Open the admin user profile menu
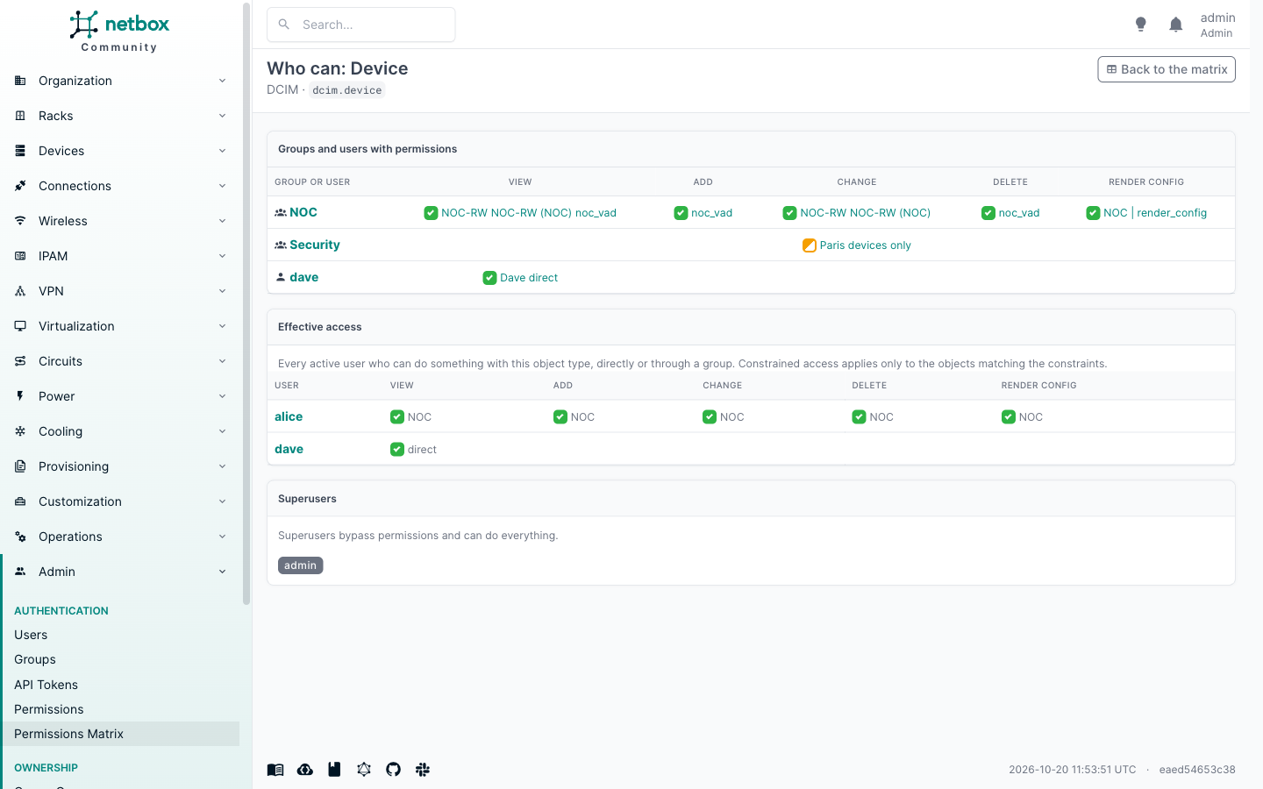Screen dimensions: 1263x789 tap(1217, 25)
